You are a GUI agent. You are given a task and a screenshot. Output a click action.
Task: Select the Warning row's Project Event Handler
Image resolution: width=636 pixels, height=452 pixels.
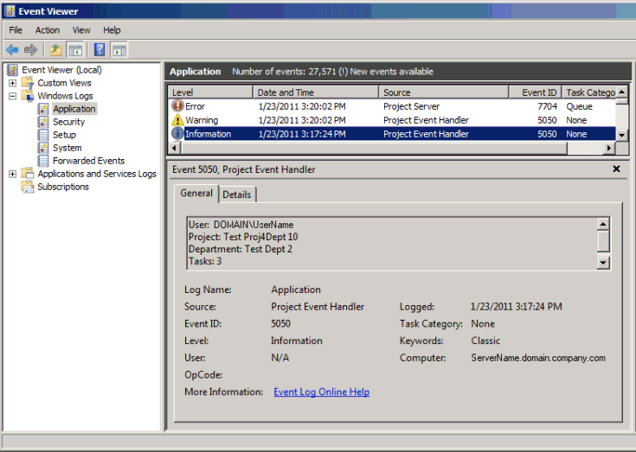click(426, 120)
